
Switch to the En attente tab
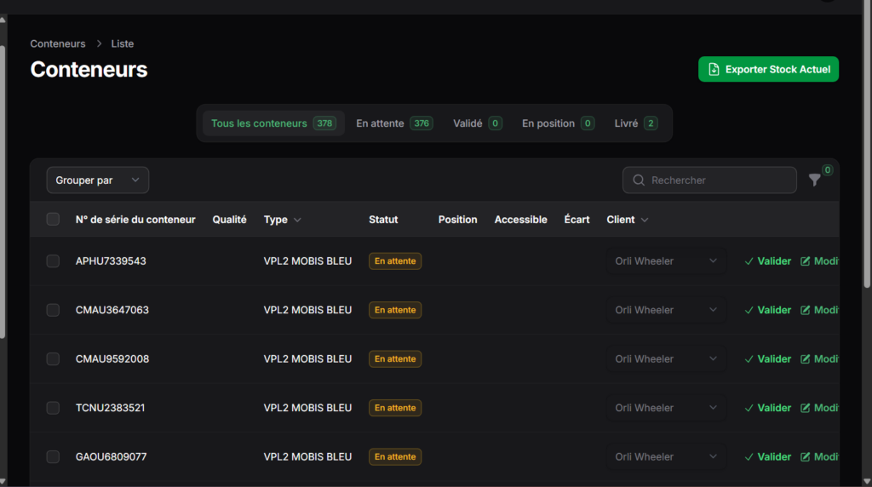click(x=393, y=123)
